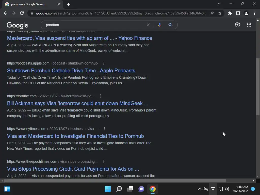Open the Bill Ackman Visa article
The image size is (260, 195).
[78, 104]
